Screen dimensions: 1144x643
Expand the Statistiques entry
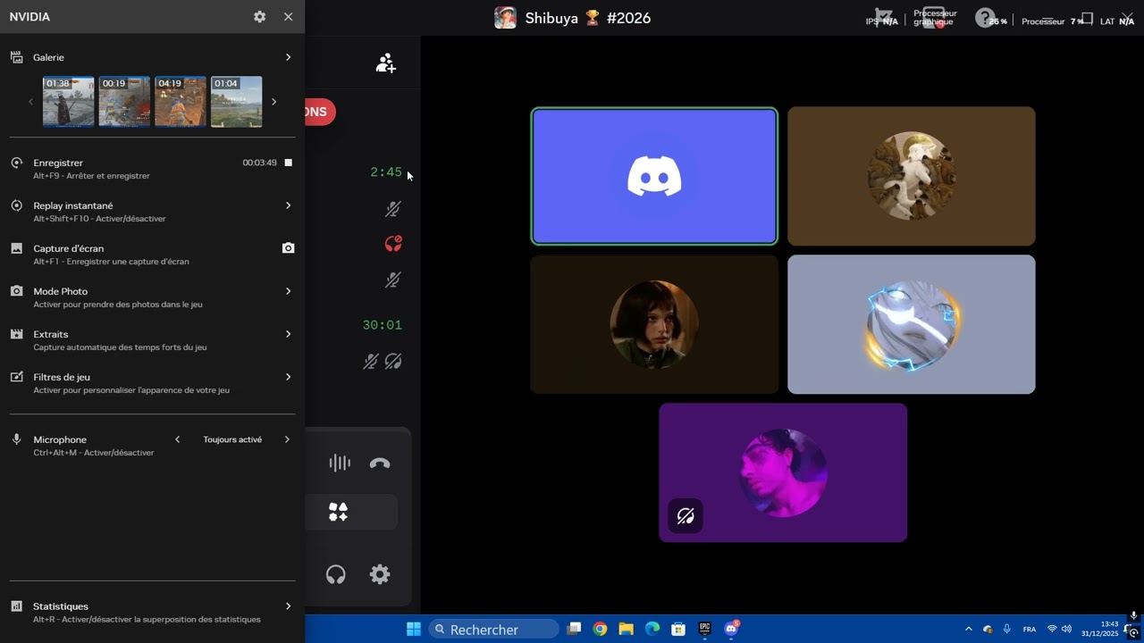click(x=288, y=606)
